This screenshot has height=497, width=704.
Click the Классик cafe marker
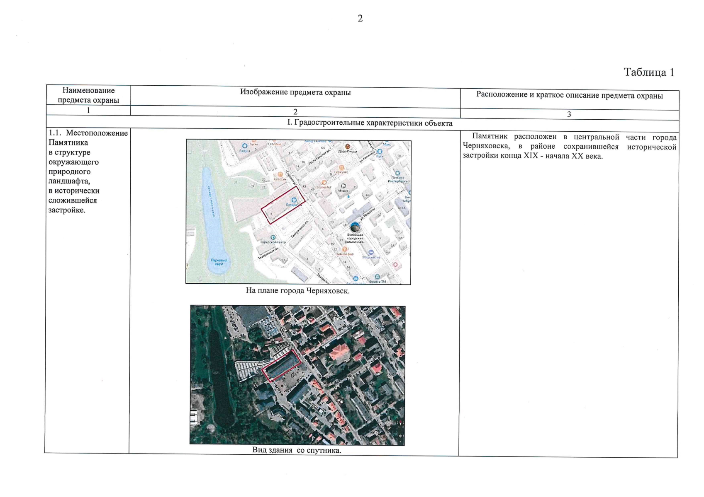pos(280,174)
